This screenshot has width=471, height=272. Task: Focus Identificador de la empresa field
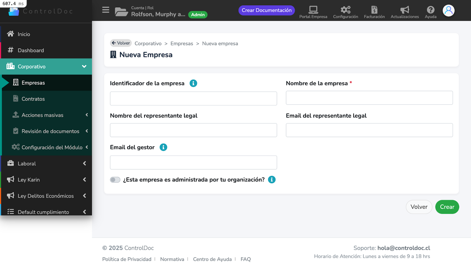tap(193, 99)
